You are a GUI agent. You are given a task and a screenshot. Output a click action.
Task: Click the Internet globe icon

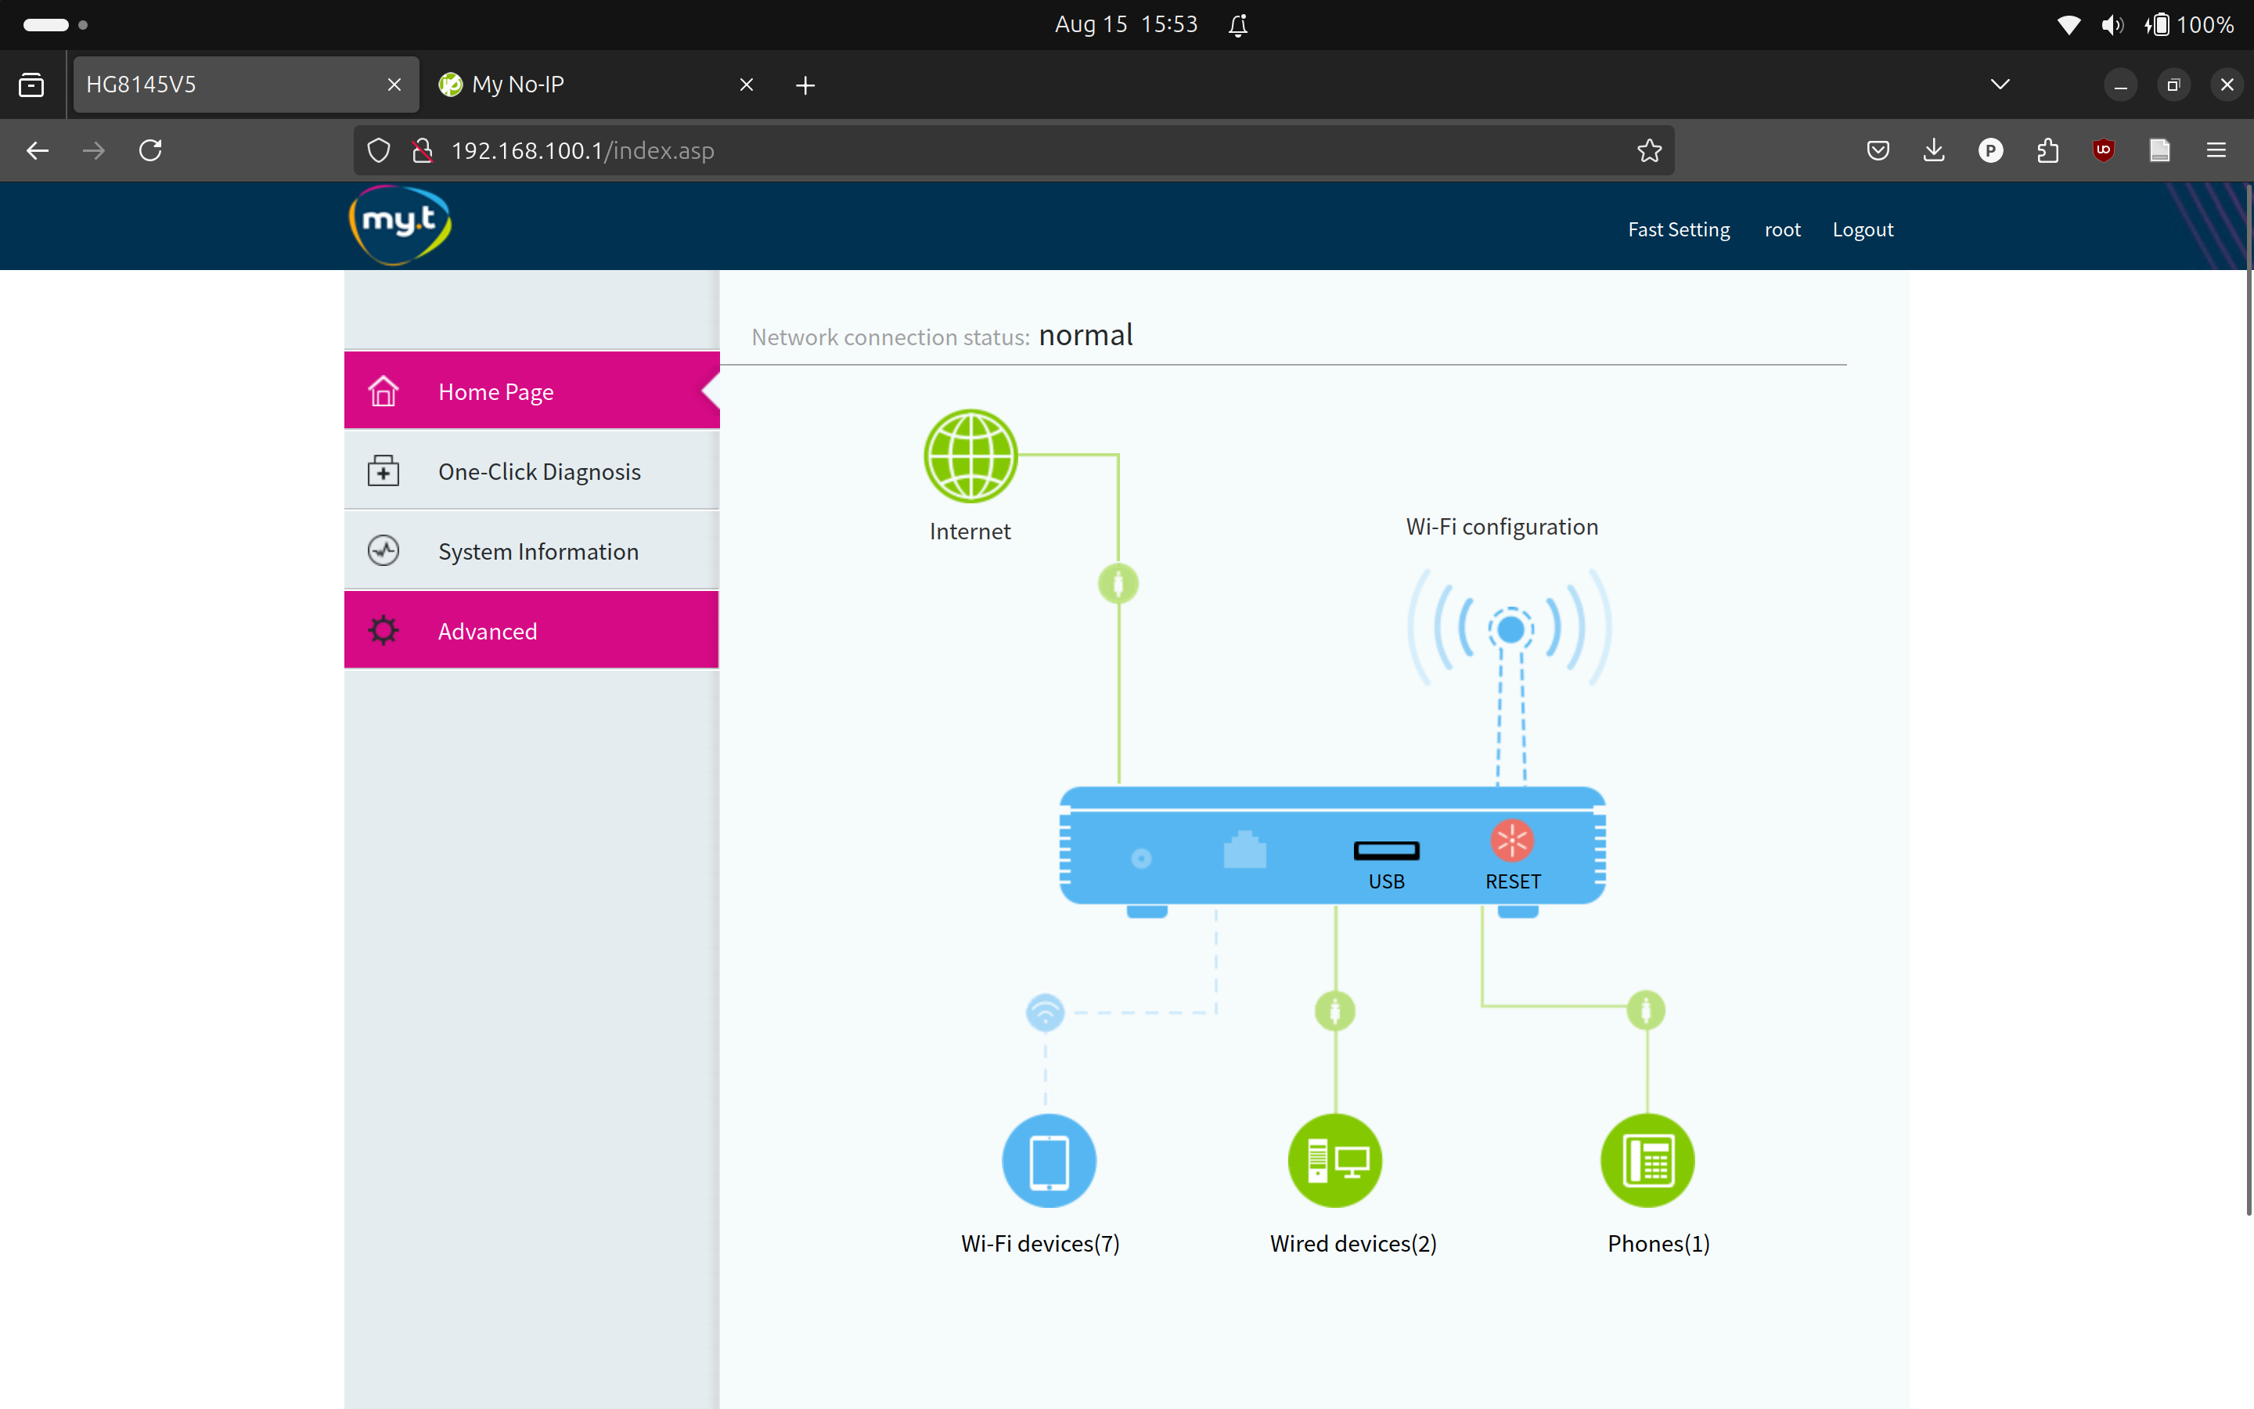(x=970, y=456)
